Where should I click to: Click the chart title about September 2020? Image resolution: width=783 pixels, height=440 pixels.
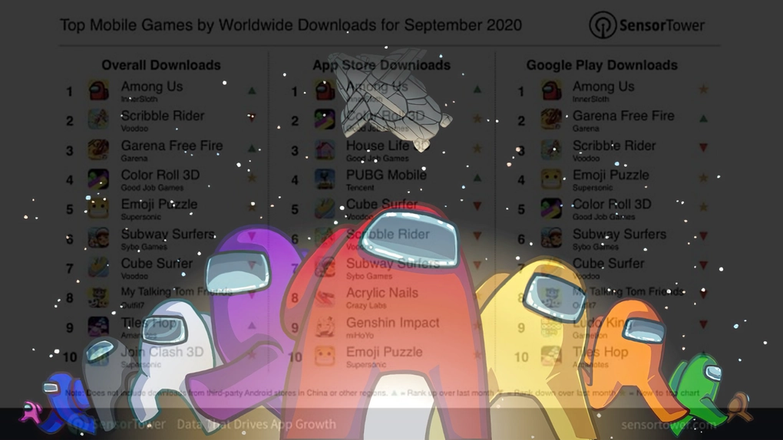point(290,25)
